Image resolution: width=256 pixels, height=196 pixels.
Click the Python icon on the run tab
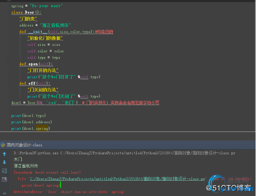3,145
